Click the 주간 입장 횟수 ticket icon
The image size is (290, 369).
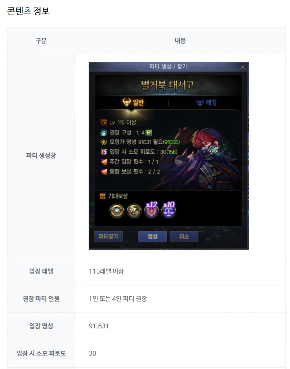(x=103, y=162)
